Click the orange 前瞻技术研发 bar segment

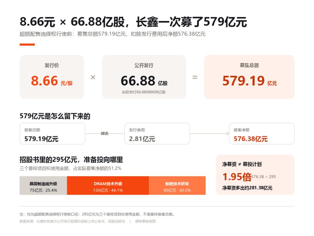click(x=177, y=186)
